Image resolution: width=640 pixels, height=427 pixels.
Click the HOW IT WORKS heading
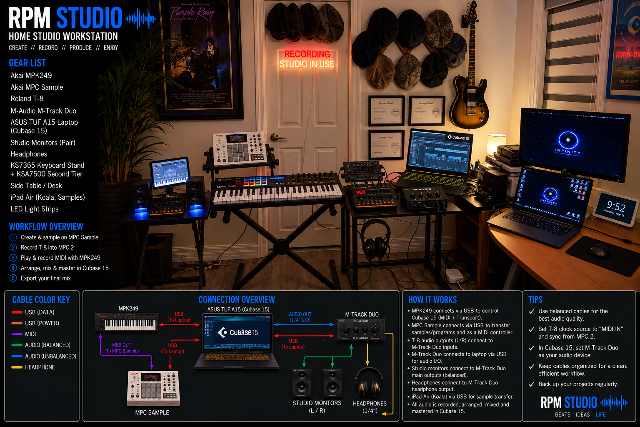coord(432,300)
